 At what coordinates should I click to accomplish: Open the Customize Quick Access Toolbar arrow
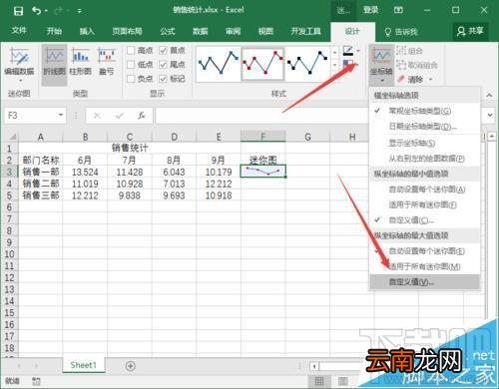(x=80, y=11)
